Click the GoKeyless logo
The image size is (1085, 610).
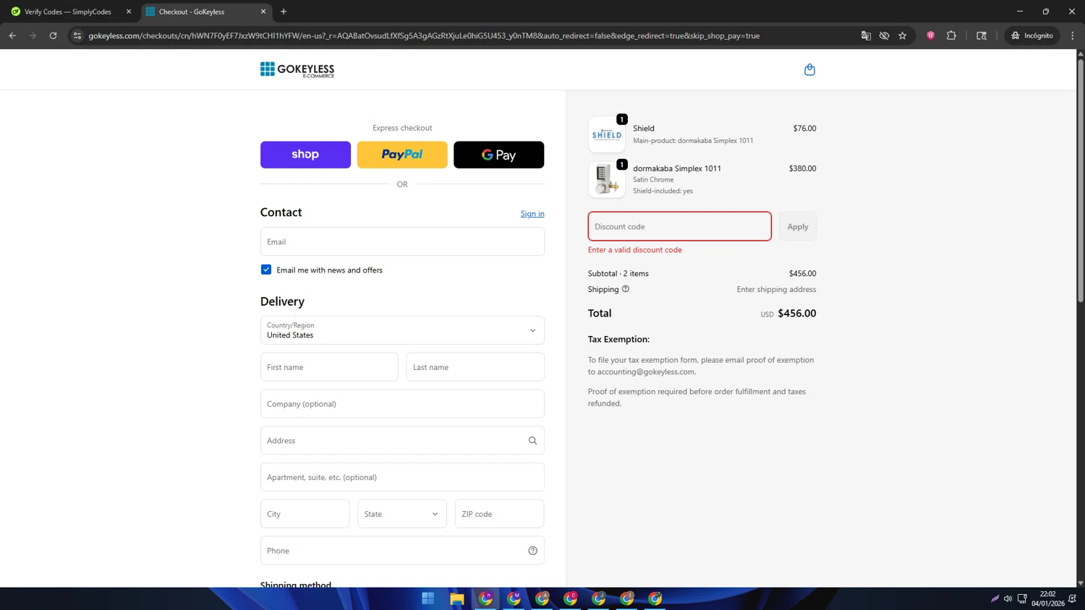click(297, 69)
